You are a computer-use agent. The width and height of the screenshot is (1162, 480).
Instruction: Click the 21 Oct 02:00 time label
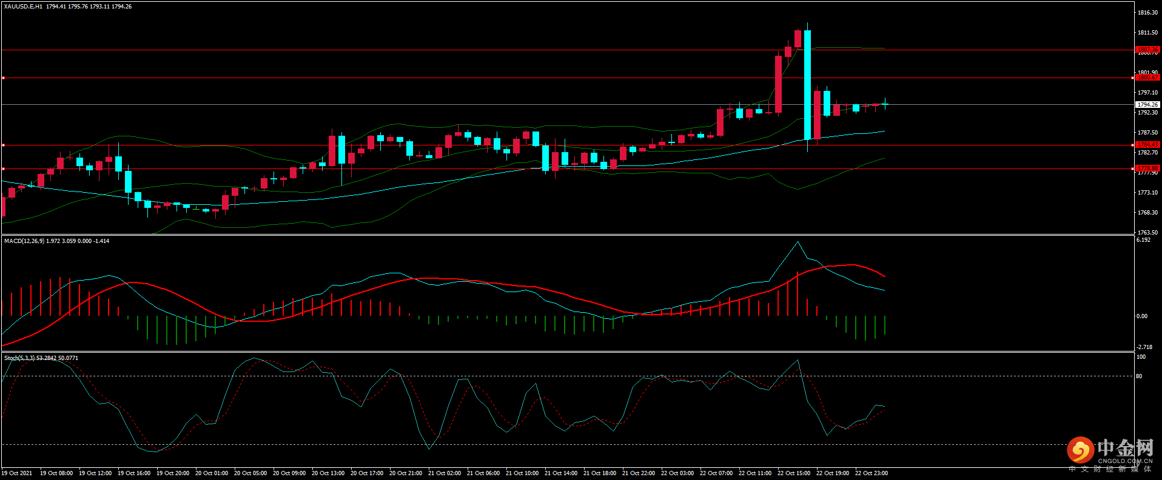click(x=445, y=473)
